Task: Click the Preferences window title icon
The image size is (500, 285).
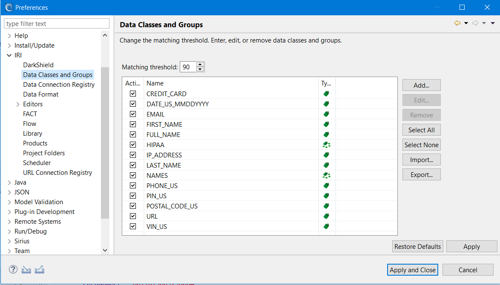Action: point(9,7)
